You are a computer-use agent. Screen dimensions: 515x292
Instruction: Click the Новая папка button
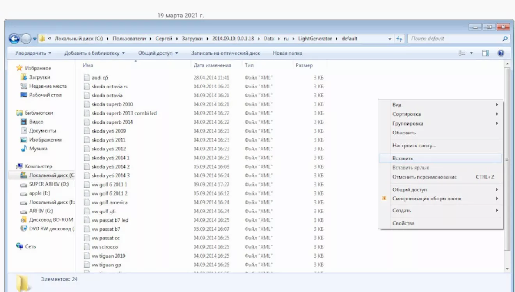(287, 53)
